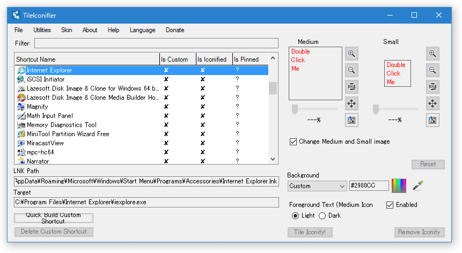Open the Skin menu
The height and width of the screenshot is (253, 462).
tap(67, 30)
